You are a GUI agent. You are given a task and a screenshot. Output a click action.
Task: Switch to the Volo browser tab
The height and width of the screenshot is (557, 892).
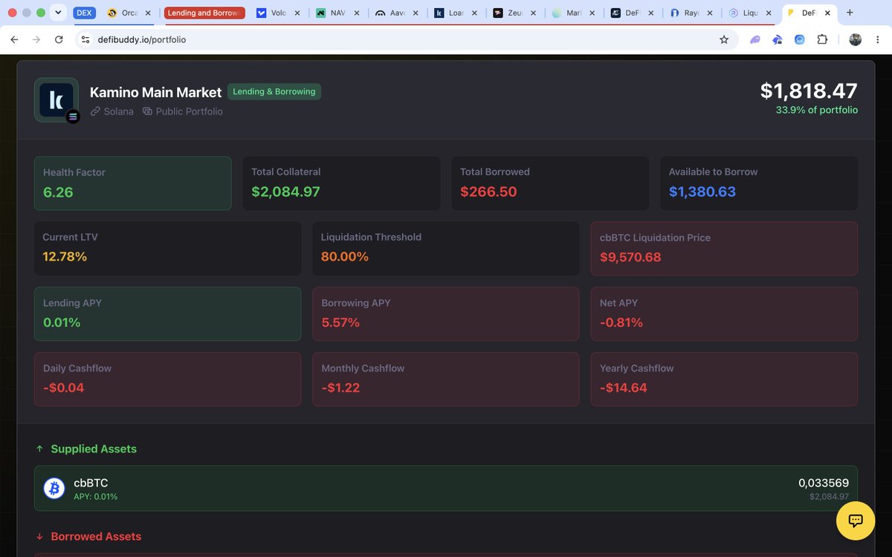[278, 13]
